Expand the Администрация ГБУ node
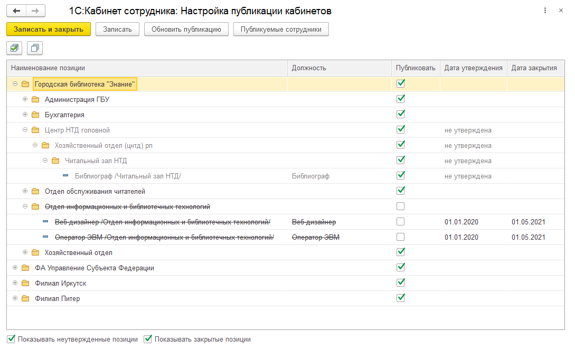The width and height of the screenshot is (575, 349). (x=25, y=99)
